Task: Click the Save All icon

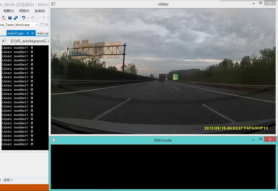Action: tap(16, 18)
